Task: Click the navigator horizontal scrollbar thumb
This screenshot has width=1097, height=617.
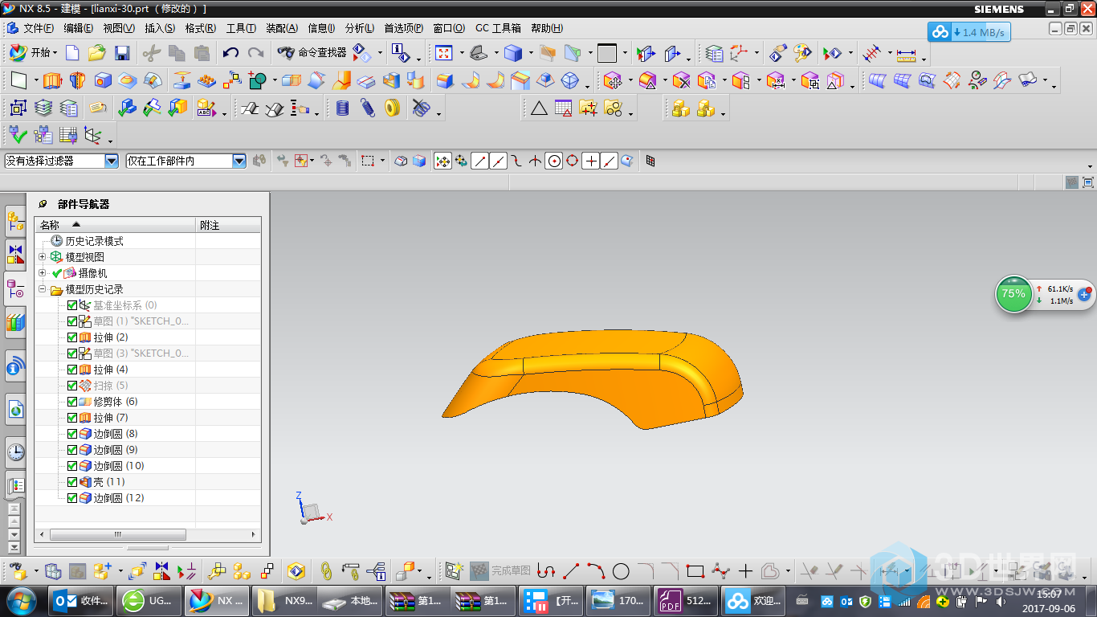Action: coord(118,534)
